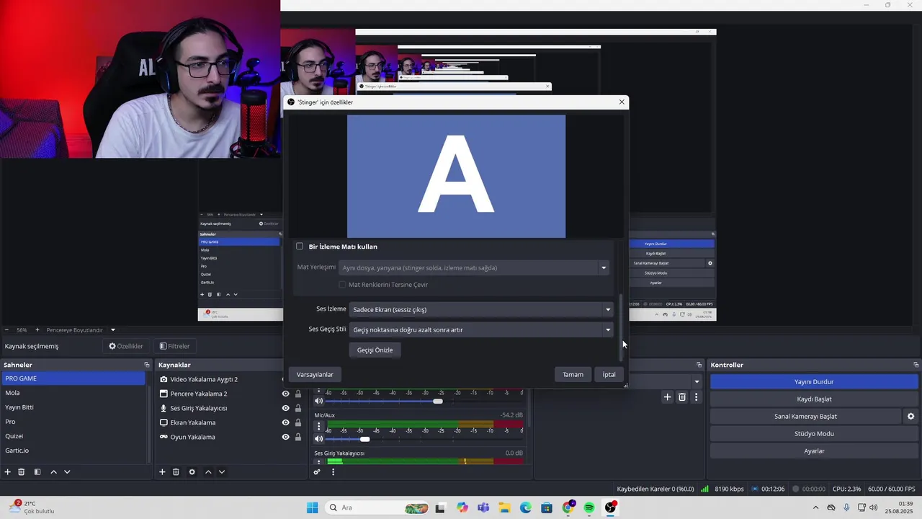This screenshot has width=922, height=519.
Task: Select the Oyun Yakalama source
Action: 192,437
